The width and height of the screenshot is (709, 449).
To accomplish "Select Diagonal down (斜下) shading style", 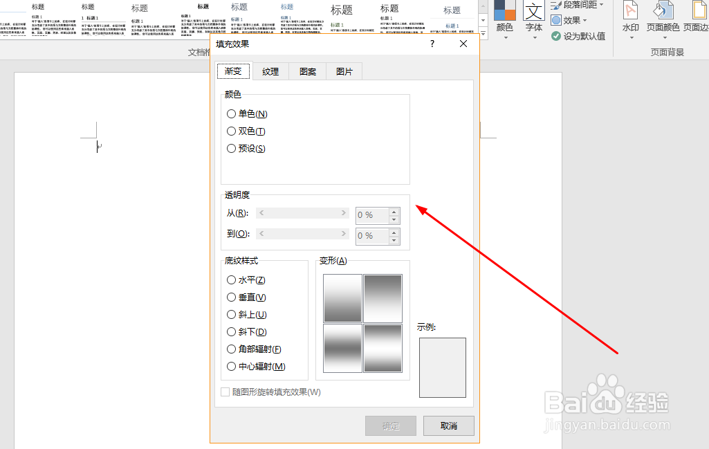I will coord(246,332).
